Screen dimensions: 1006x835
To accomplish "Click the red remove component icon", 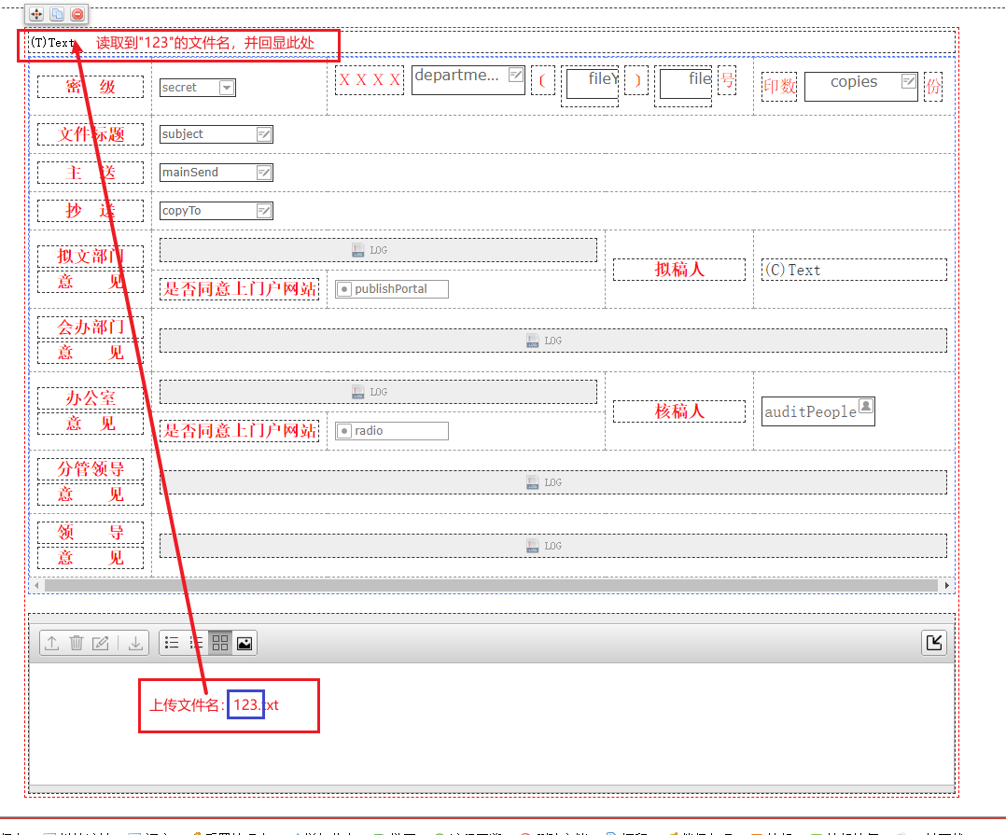I will click(77, 14).
